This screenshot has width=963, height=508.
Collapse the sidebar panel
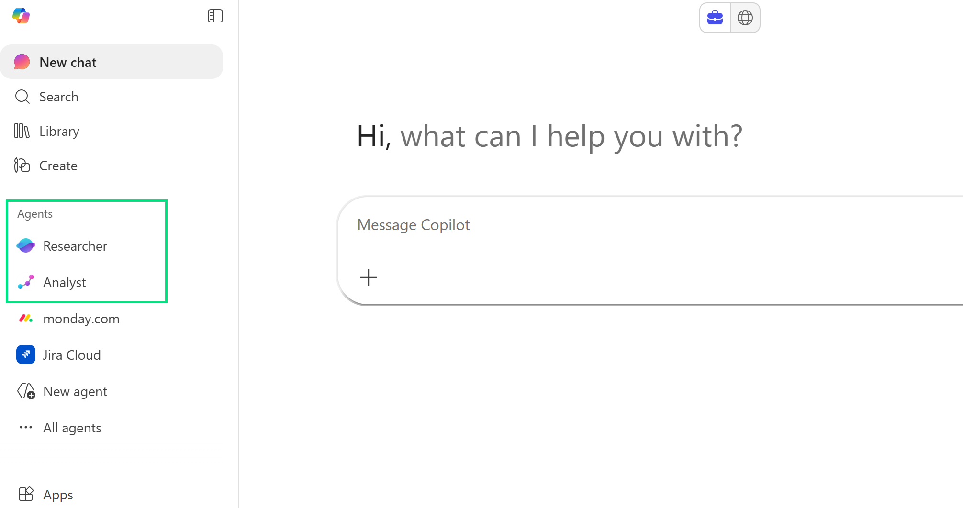(x=215, y=15)
